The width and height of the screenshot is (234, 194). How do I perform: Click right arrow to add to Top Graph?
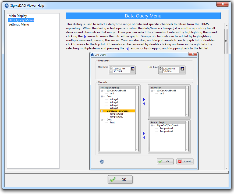(x=144, y=100)
